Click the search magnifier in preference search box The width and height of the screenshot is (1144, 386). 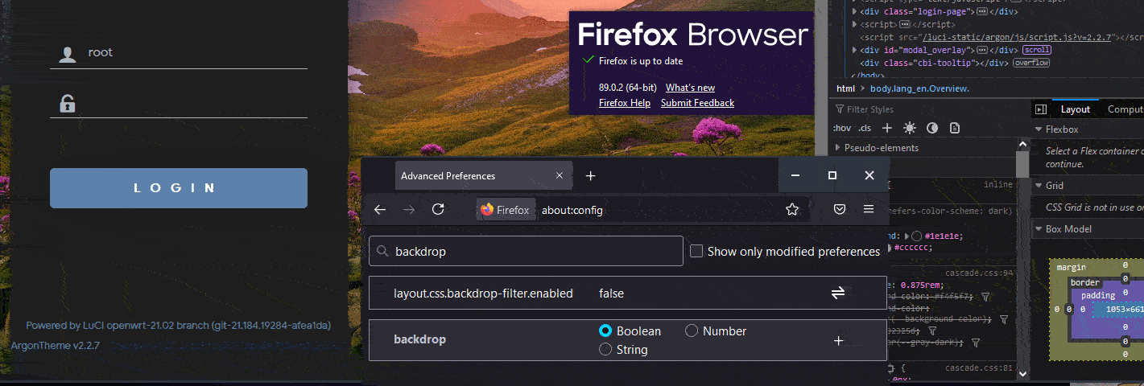click(382, 251)
